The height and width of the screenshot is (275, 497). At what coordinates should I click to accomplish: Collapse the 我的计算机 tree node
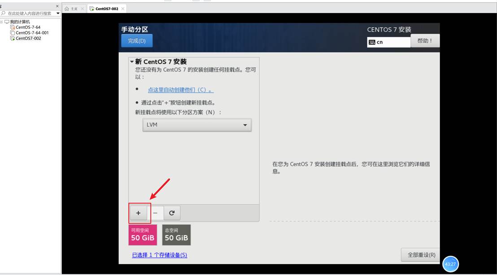[x=2, y=22]
